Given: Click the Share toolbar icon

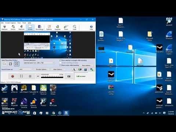Looking at the screenshot, I should click(x=66, y=27).
